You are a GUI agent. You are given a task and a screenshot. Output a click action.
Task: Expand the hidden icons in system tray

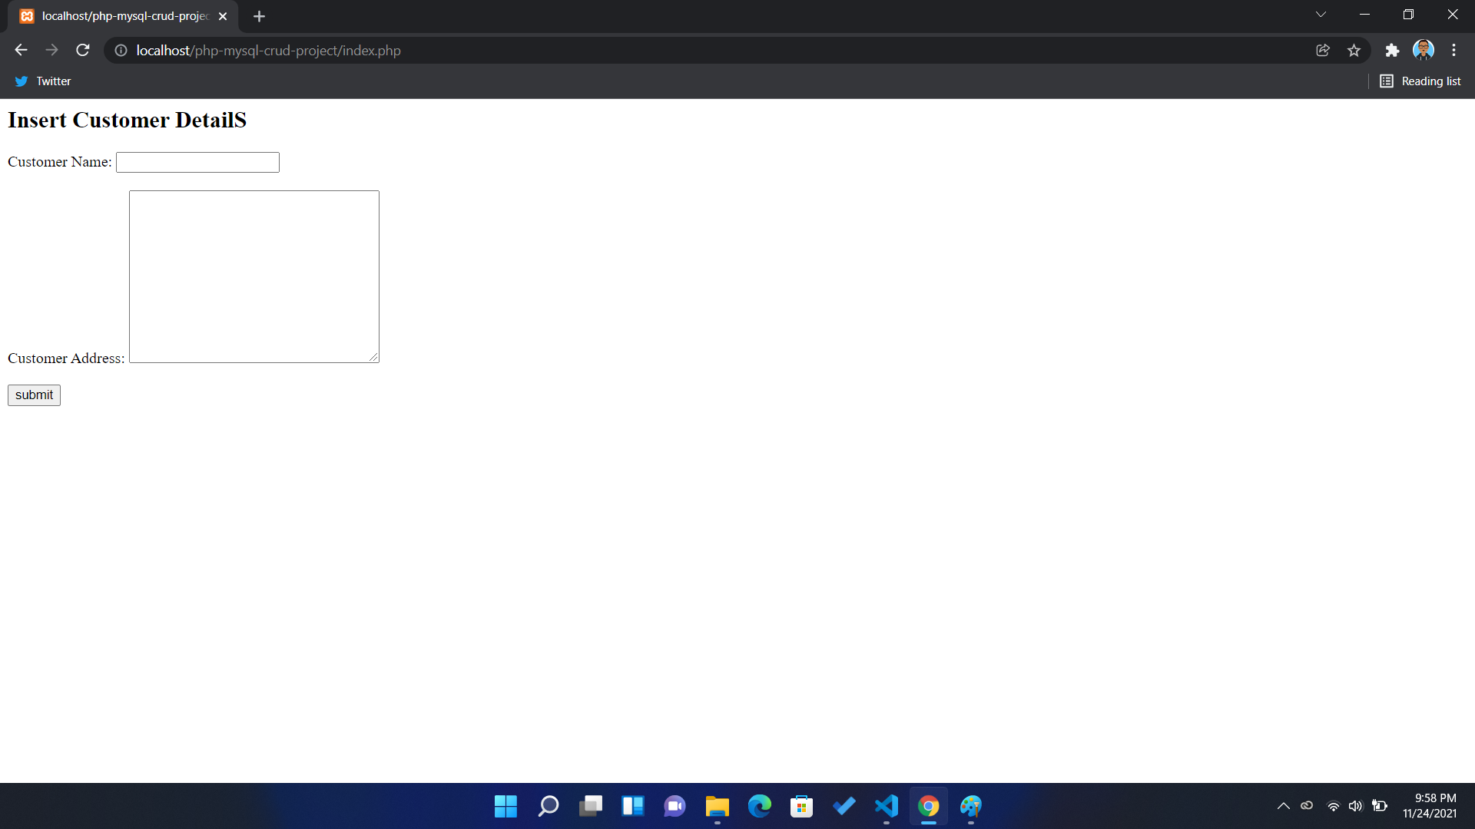[1284, 806]
